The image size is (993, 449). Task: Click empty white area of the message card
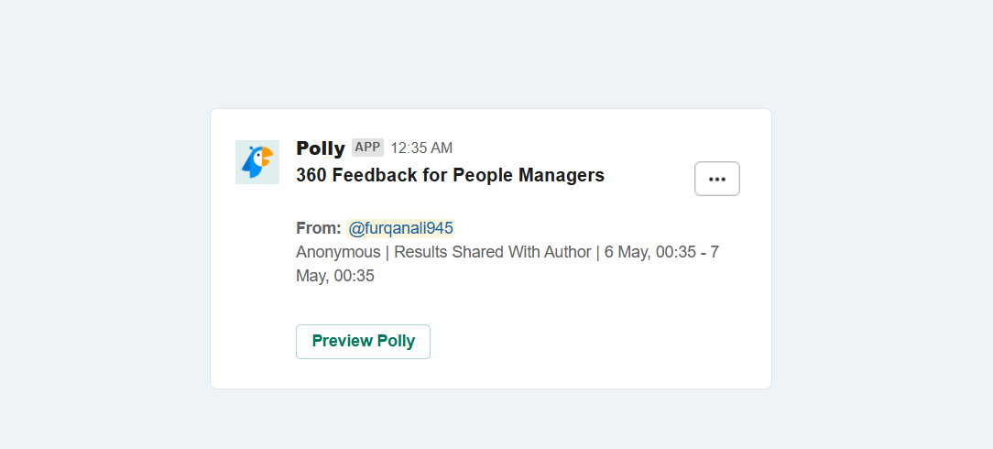coord(602,329)
